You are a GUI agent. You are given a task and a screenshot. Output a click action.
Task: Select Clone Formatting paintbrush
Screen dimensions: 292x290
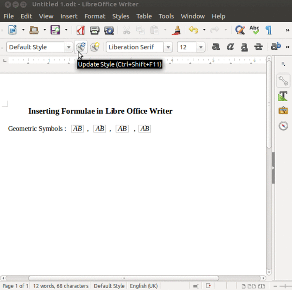click(x=176, y=30)
